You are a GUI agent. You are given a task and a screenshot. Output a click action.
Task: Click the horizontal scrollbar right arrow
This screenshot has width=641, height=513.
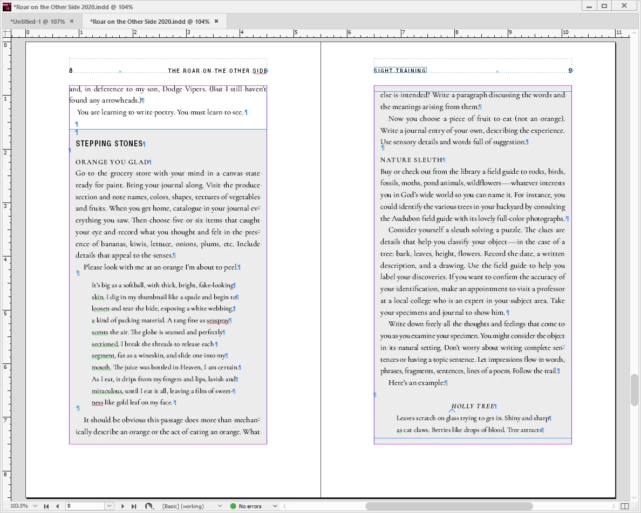(613, 506)
